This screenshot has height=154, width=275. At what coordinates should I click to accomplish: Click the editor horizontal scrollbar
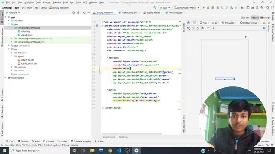coord(132,134)
